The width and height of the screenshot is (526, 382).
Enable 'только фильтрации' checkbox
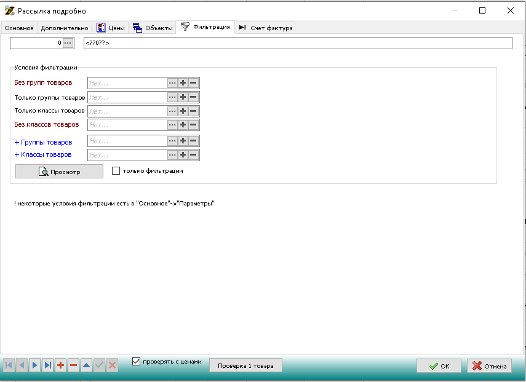pyautogui.click(x=116, y=171)
